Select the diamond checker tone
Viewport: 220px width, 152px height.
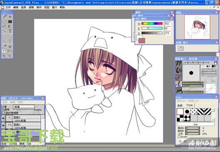187,118
